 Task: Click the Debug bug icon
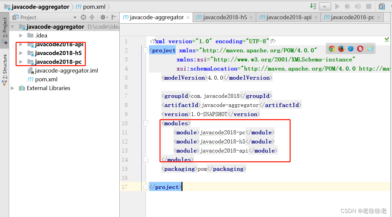[347, 6]
